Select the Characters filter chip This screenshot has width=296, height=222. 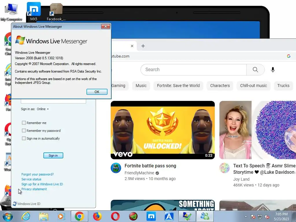220,86
